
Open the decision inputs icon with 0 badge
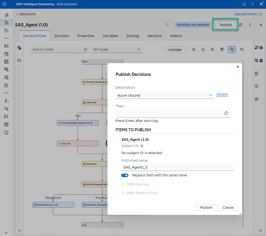click(256, 47)
